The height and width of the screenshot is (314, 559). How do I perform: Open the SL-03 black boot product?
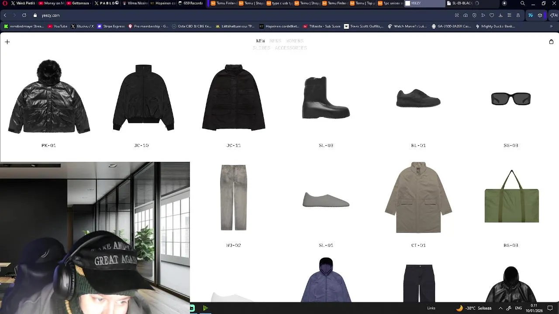click(x=326, y=97)
